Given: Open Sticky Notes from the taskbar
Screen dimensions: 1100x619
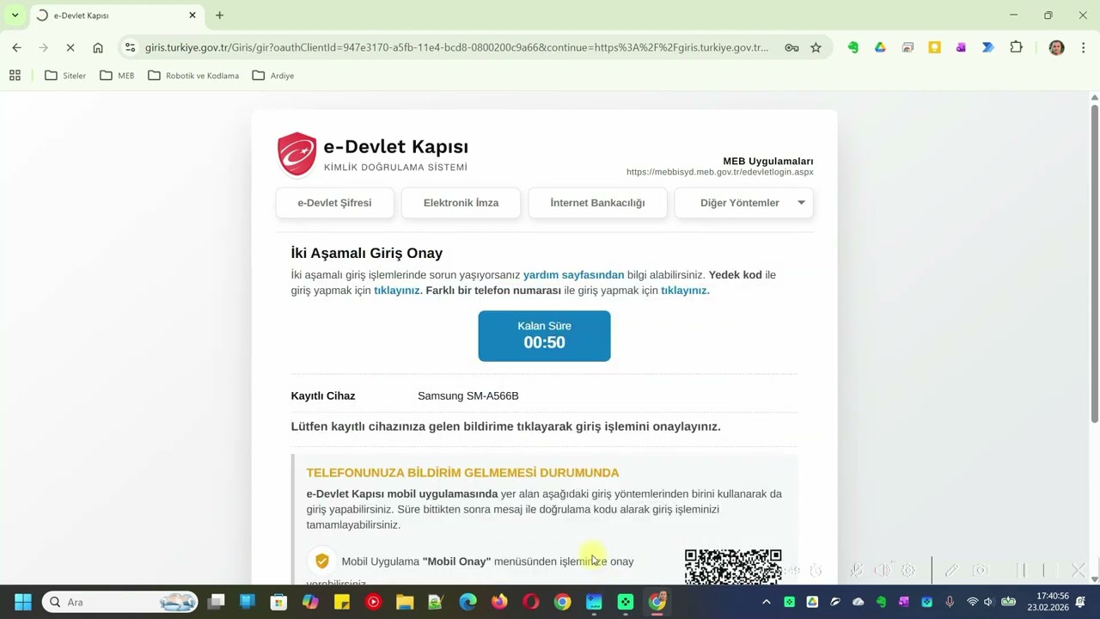Looking at the screenshot, I should tap(341, 602).
